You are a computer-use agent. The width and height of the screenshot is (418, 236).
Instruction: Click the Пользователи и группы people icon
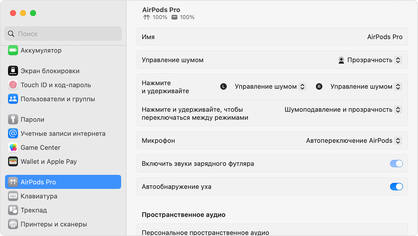tap(13, 99)
